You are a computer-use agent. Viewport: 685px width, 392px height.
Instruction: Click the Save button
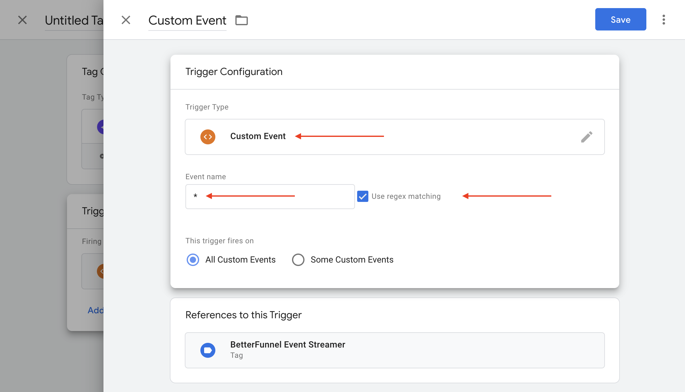coord(620,20)
